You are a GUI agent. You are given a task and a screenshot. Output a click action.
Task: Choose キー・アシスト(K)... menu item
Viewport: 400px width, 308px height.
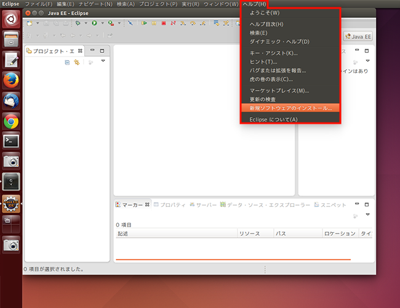pyautogui.click(x=290, y=53)
